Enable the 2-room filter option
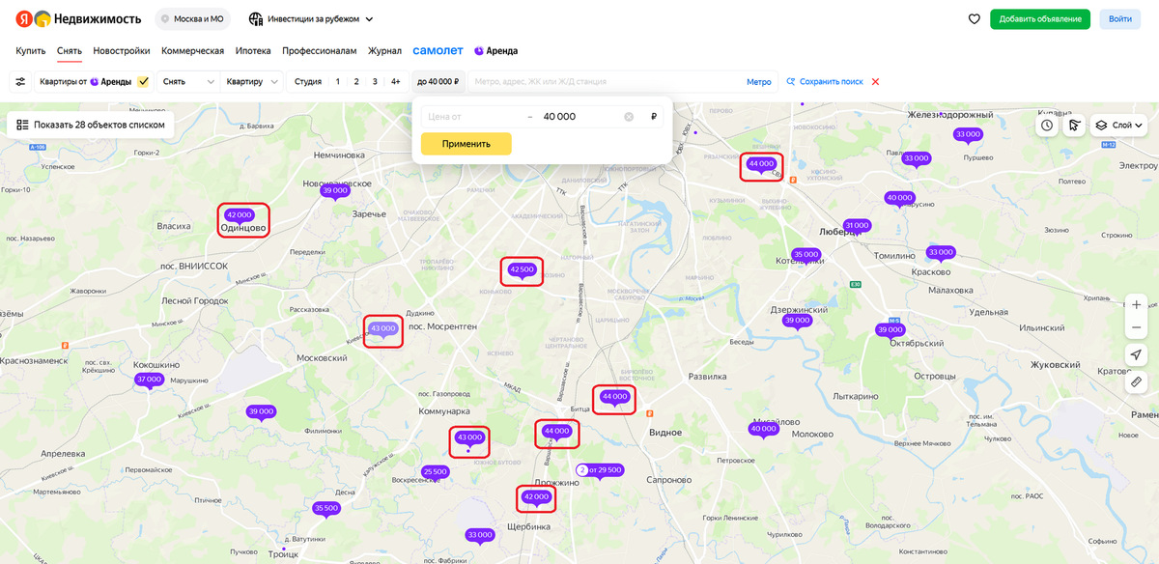 (x=354, y=81)
